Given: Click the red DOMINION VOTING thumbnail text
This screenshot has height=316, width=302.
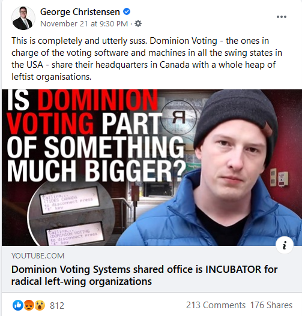Looking at the screenshot, I should point(82,112).
